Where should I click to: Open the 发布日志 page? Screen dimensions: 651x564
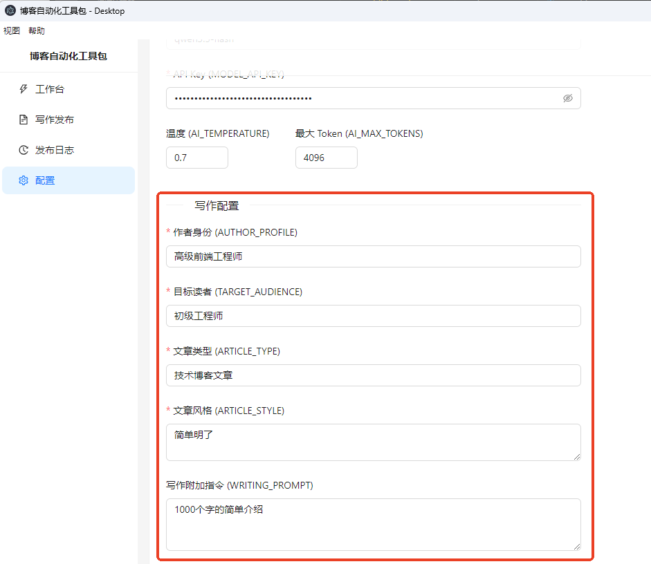(x=68, y=150)
